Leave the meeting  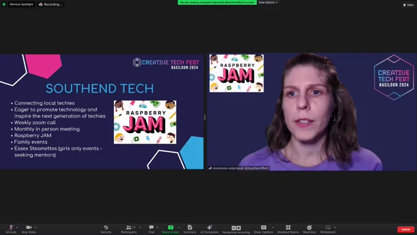(x=406, y=229)
